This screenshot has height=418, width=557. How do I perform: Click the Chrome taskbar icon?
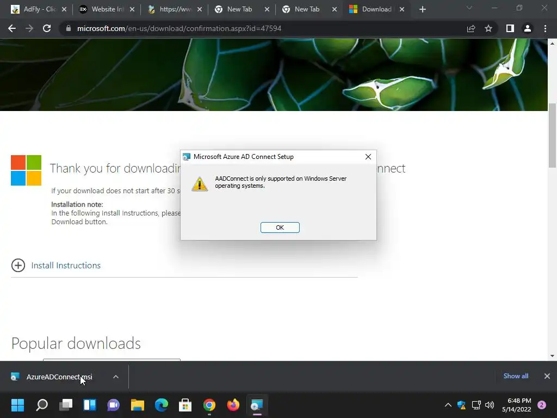[x=209, y=405]
